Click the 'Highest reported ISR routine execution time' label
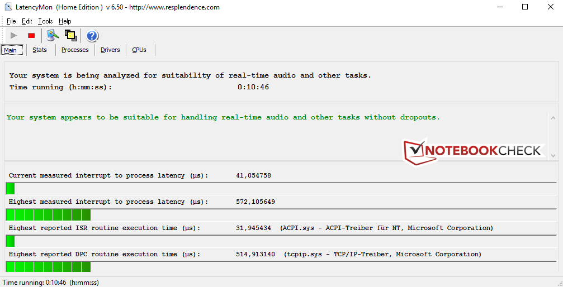Image resolution: width=563 pixels, height=287 pixels. tap(105, 228)
